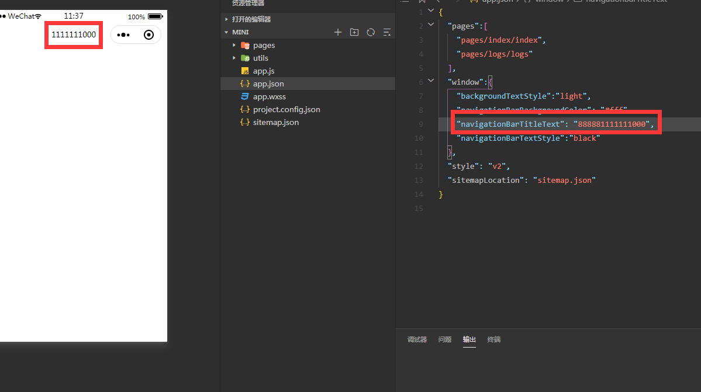Click the battery icon in simulator status bar
The height and width of the screenshot is (392, 701).
point(155,16)
